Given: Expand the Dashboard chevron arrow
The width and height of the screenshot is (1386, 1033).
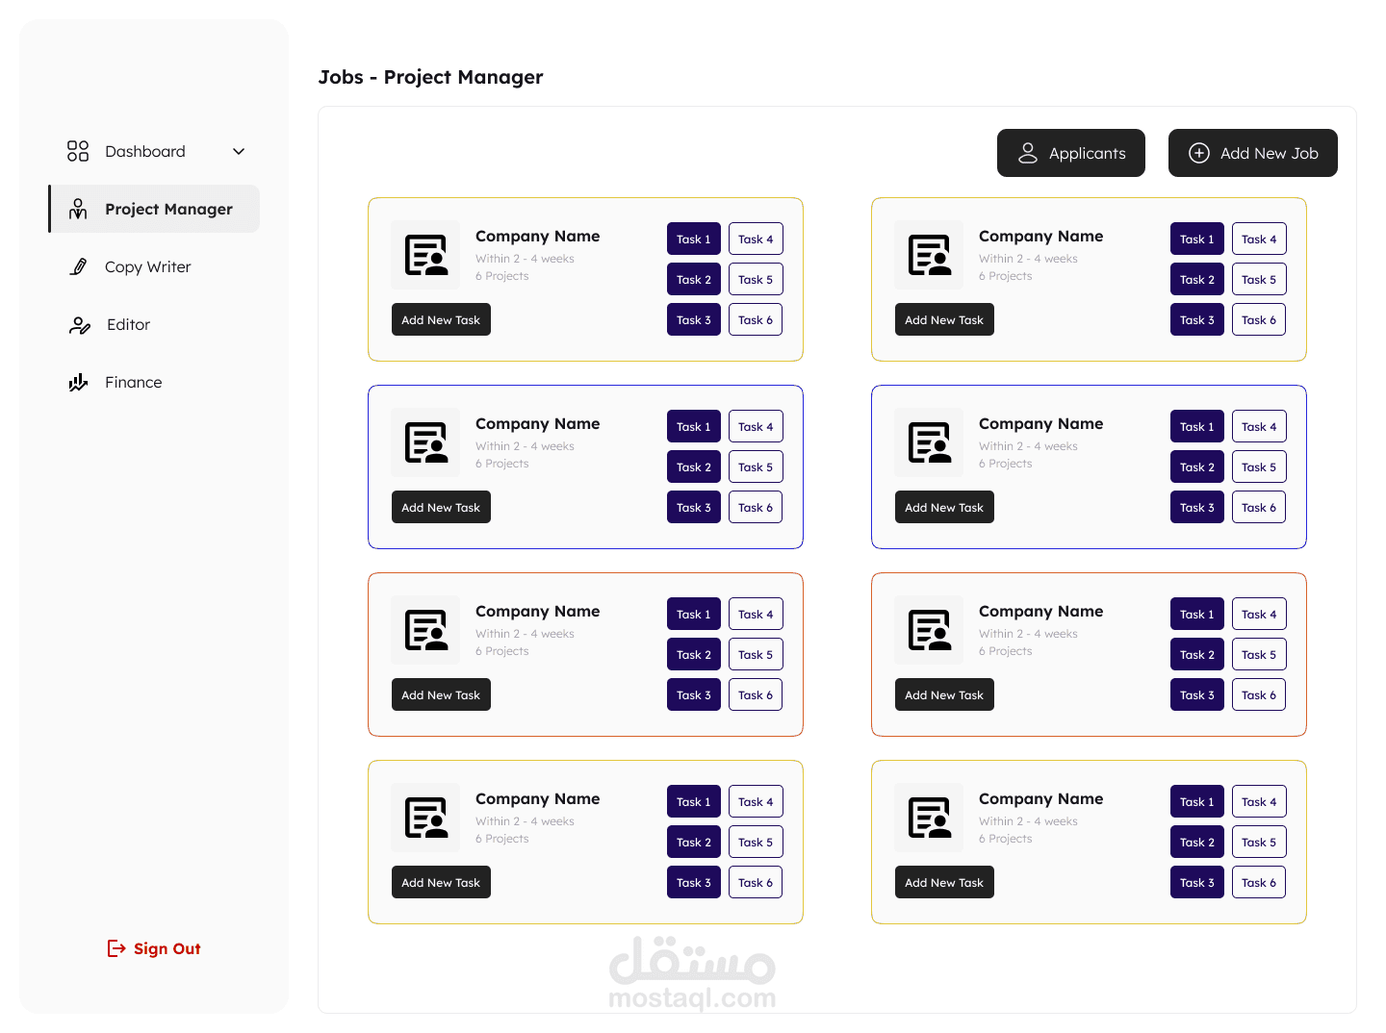Looking at the screenshot, I should (239, 151).
